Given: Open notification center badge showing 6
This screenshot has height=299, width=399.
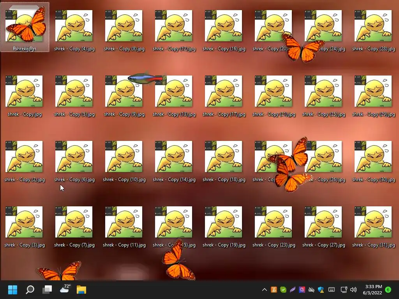Looking at the screenshot, I should 388,290.
